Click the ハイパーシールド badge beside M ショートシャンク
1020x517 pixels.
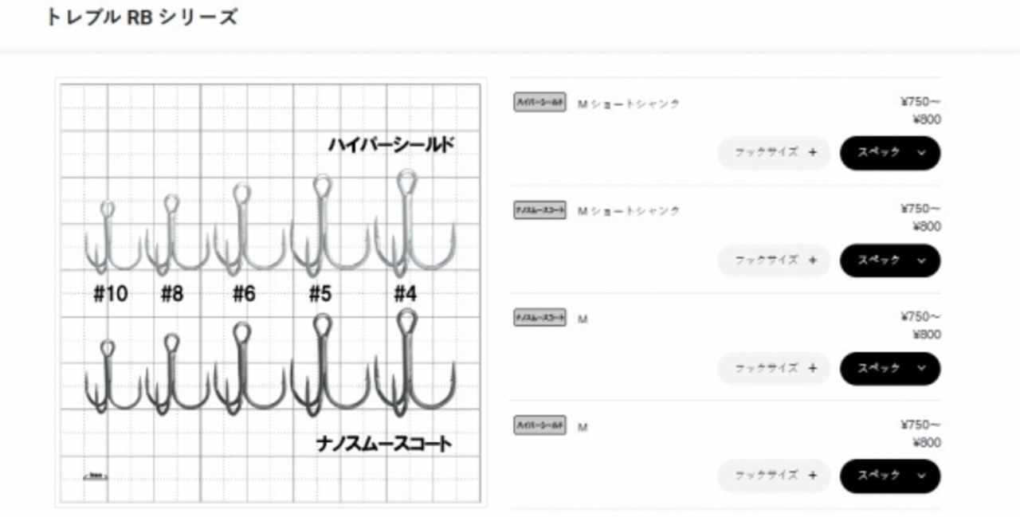539,102
